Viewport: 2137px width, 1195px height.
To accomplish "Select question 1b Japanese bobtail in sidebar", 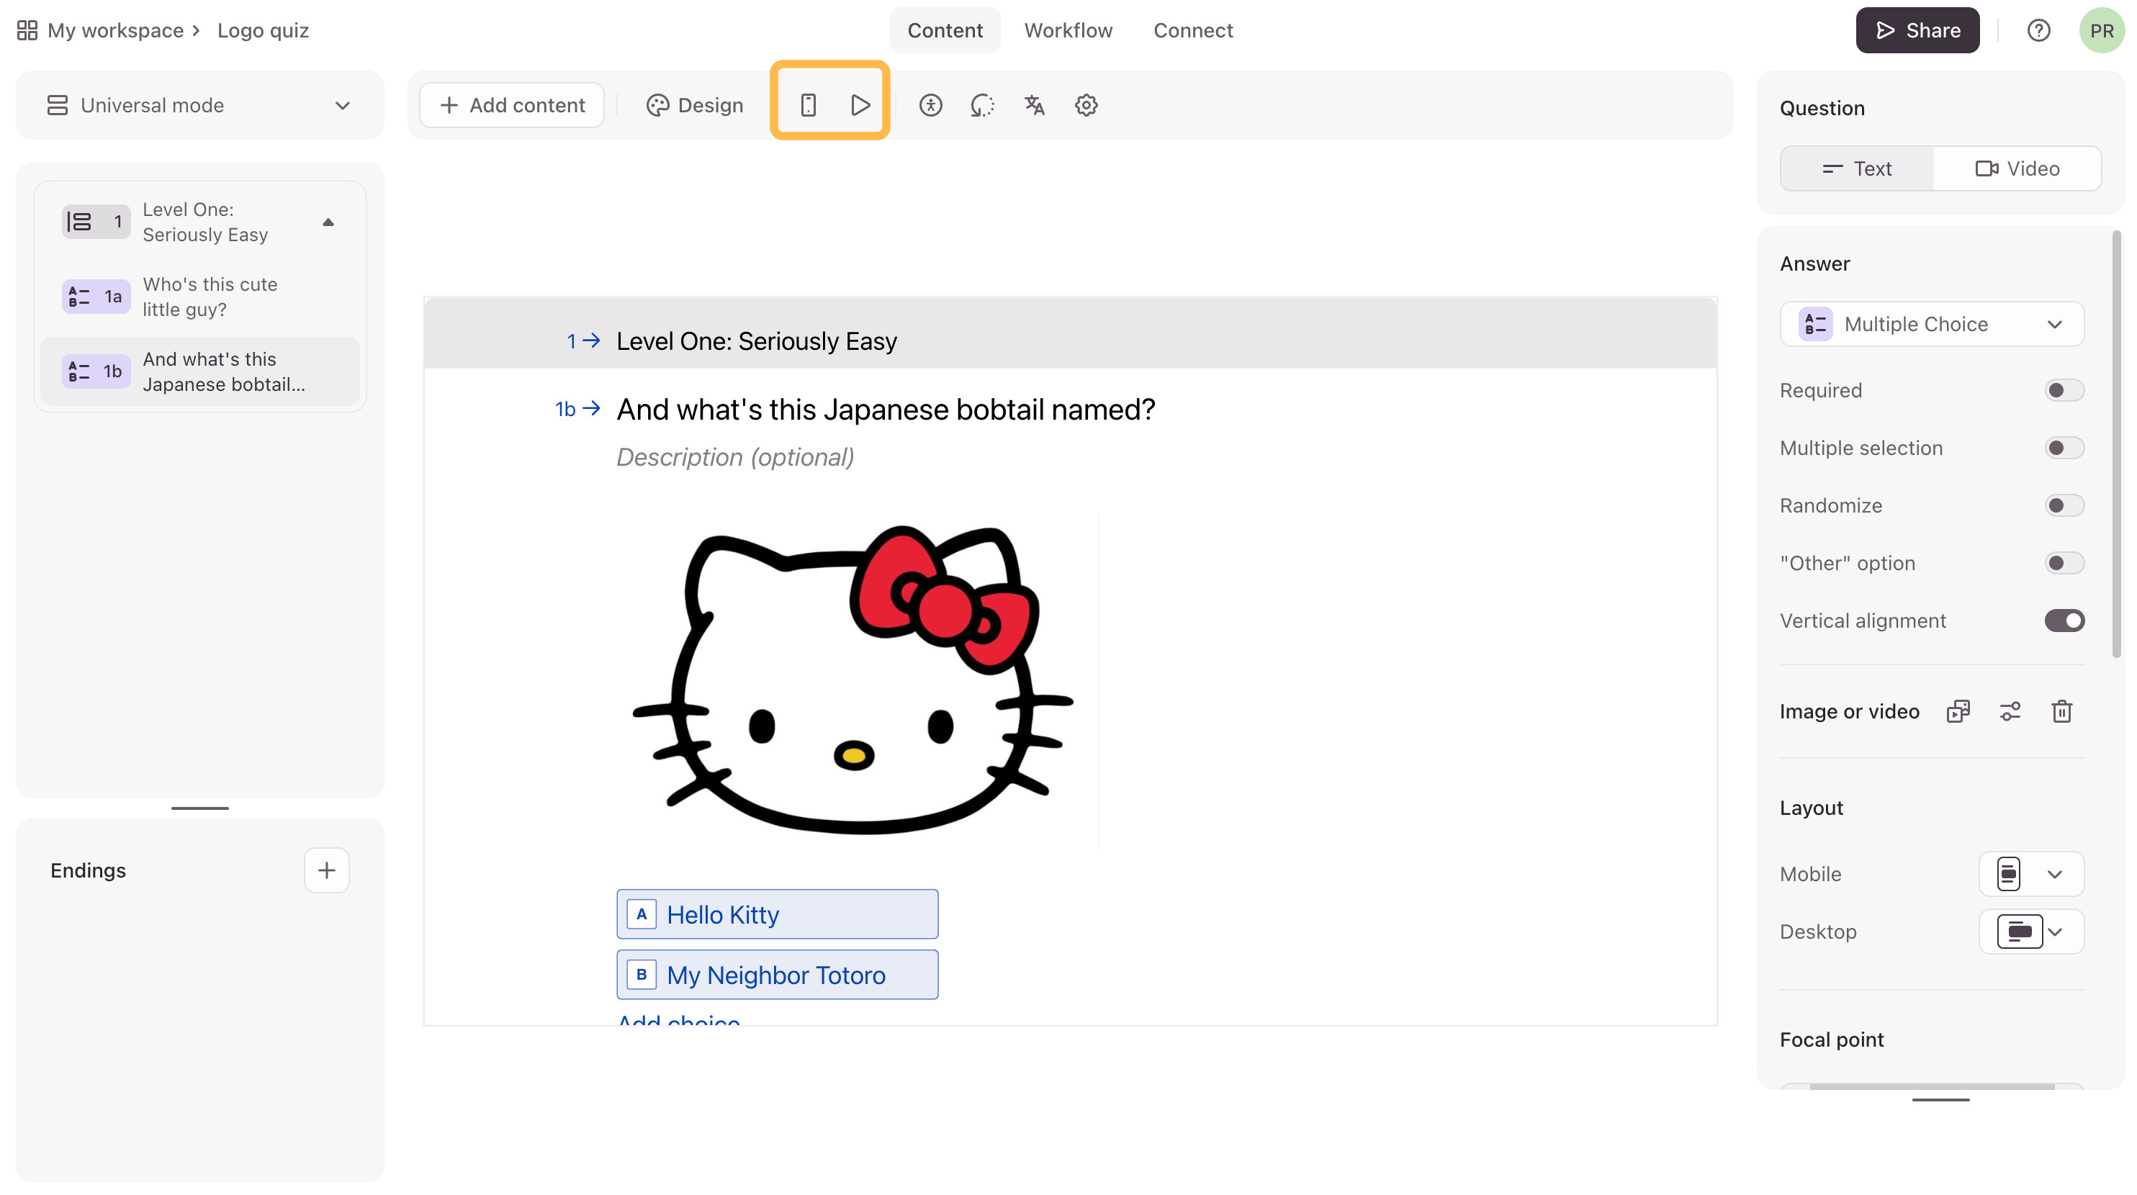I will coord(200,371).
